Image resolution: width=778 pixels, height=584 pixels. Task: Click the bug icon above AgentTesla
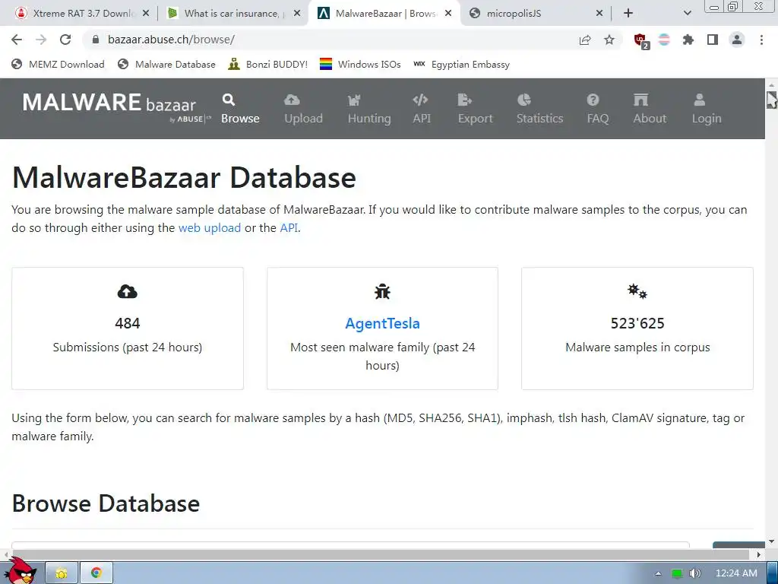click(383, 291)
